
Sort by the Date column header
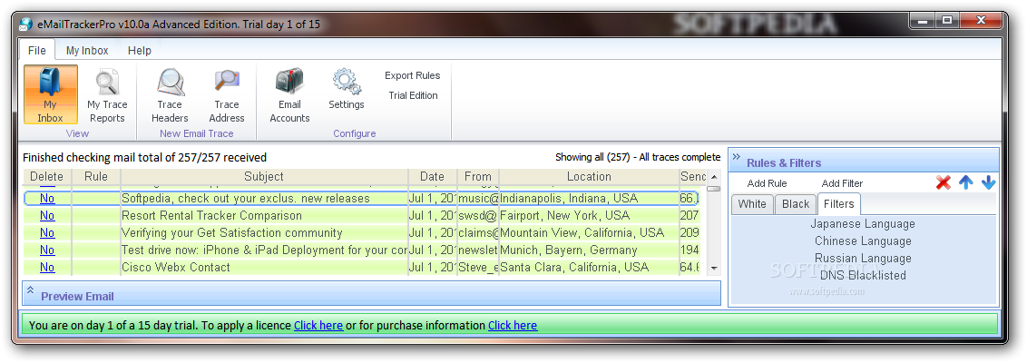click(x=432, y=176)
